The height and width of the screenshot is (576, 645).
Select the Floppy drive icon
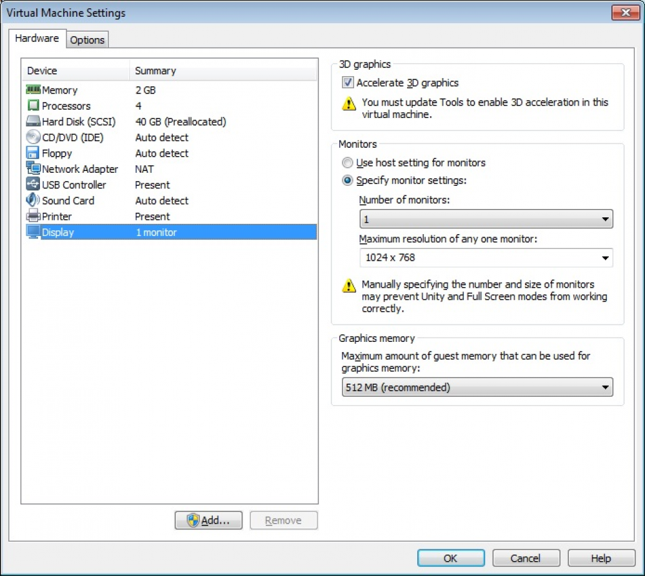[33, 154]
